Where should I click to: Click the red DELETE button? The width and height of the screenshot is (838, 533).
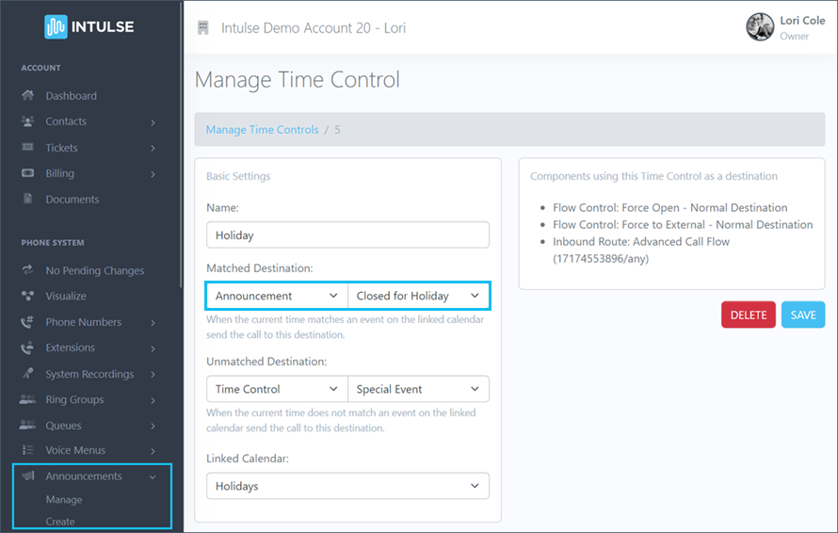749,315
